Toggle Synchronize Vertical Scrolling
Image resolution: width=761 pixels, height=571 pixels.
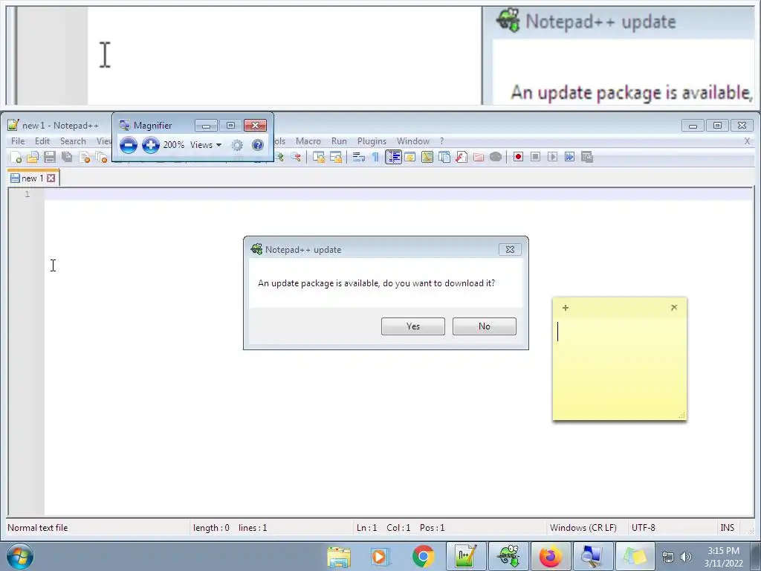318,157
